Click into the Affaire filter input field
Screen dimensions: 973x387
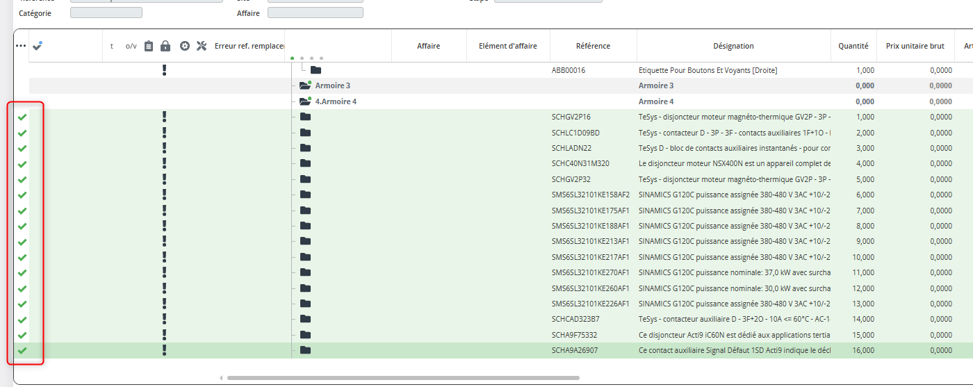pos(316,13)
